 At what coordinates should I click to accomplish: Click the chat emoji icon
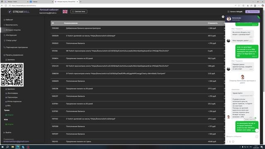(233, 142)
